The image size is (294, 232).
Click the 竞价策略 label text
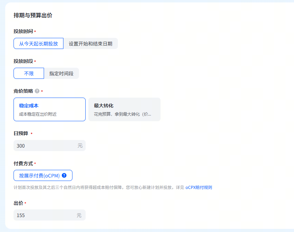click(x=23, y=91)
